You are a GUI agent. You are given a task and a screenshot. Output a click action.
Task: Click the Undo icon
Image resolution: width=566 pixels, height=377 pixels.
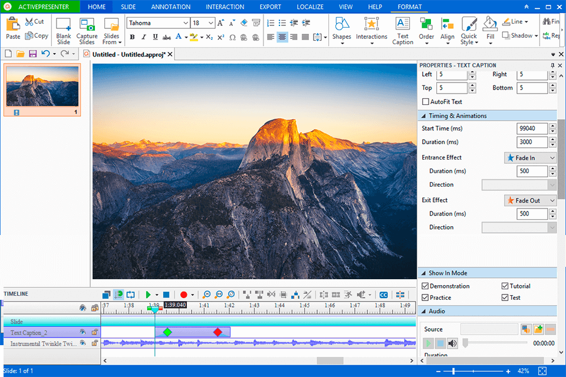[45, 54]
